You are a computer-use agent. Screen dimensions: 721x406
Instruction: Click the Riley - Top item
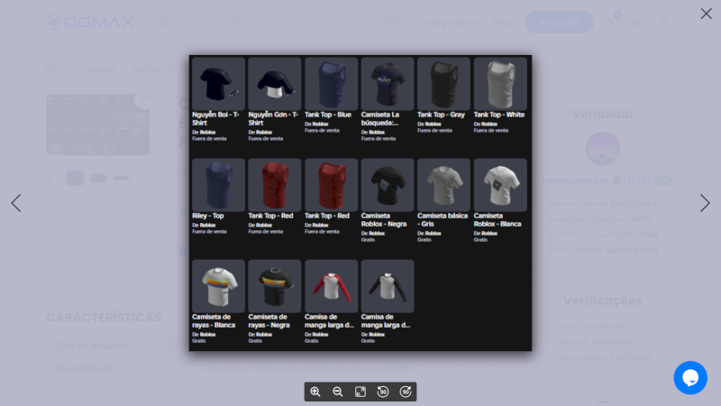218,197
